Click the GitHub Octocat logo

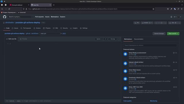pyautogui.click(x=5, y=17)
